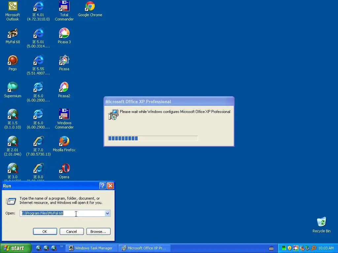
Task: Click the 10:03 AM taskbar clock
Action: tap(326, 248)
